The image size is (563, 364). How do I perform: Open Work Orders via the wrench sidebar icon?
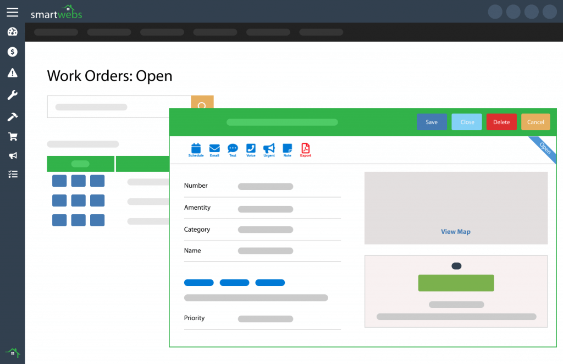(12, 95)
